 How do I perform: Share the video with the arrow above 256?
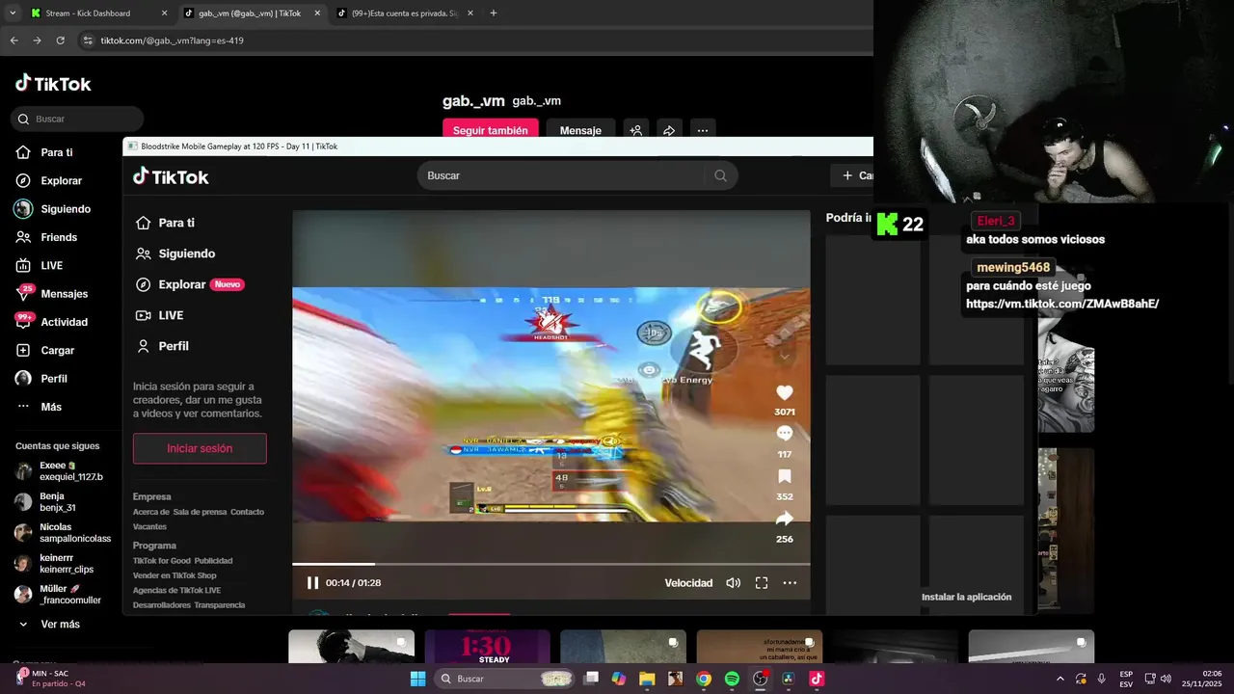785,519
